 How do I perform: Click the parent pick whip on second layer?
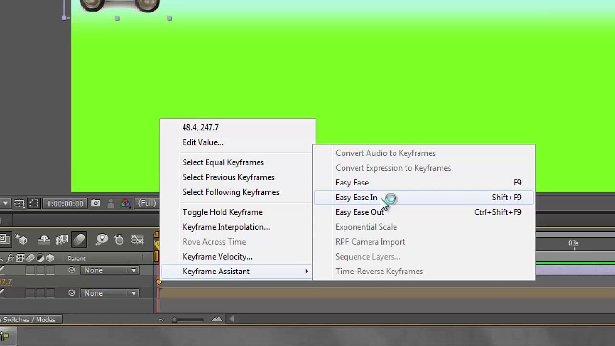[72, 293]
